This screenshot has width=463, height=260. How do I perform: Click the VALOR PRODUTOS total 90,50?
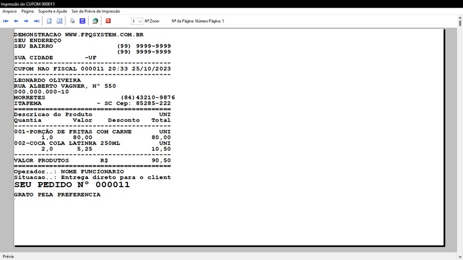tap(161, 161)
